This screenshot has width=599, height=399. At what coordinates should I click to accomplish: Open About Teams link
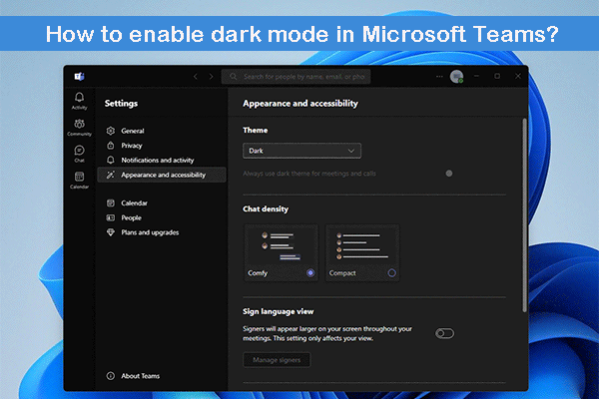[x=140, y=376]
